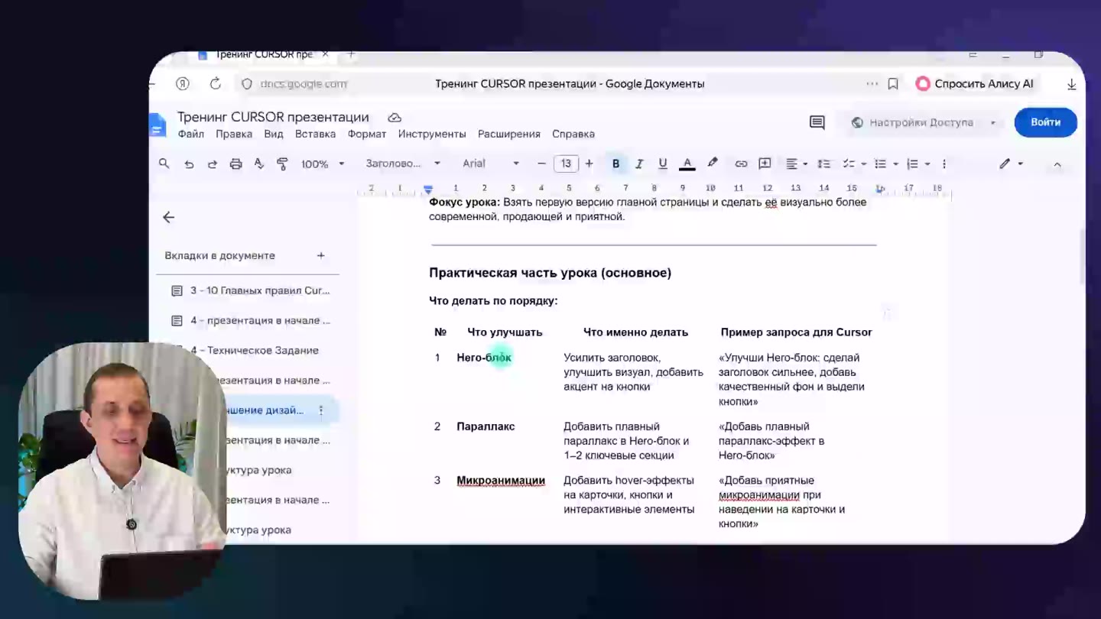The image size is (1101, 619).
Task: Open the zoom level dropdown at 100%
Action: click(x=323, y=164)
